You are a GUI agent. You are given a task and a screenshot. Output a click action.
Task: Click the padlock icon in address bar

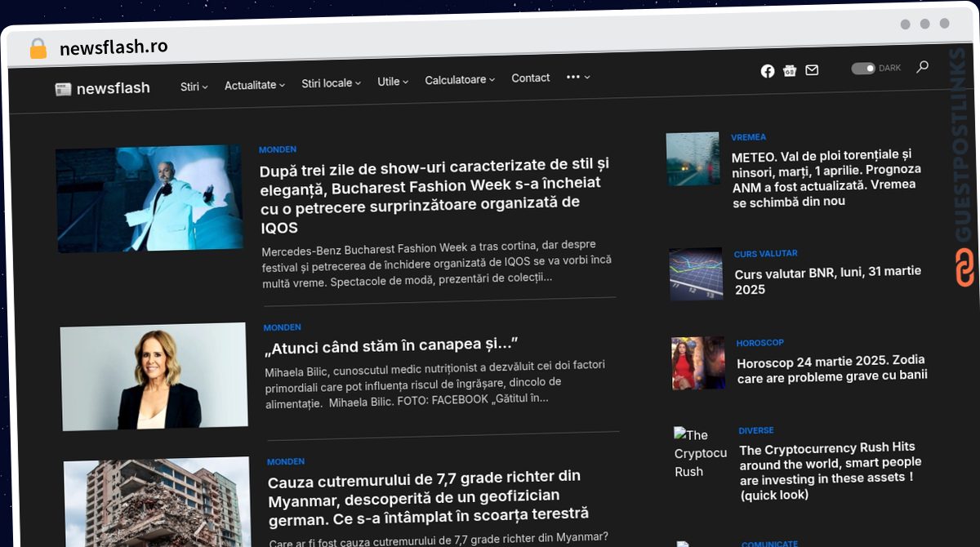tap(38, 48)
